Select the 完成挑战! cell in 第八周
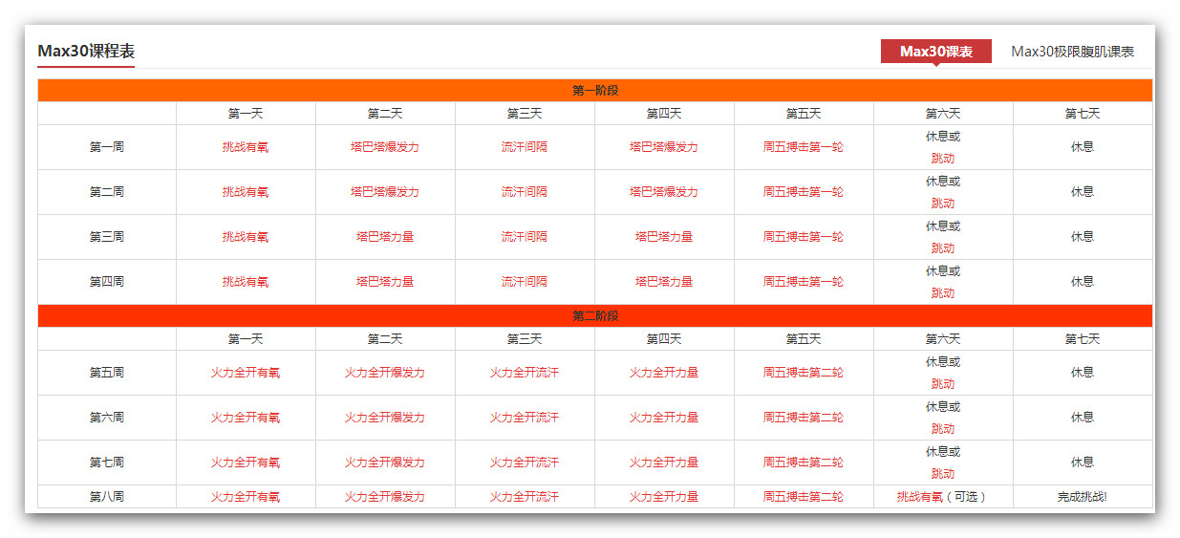 [x=1083, y=497]
